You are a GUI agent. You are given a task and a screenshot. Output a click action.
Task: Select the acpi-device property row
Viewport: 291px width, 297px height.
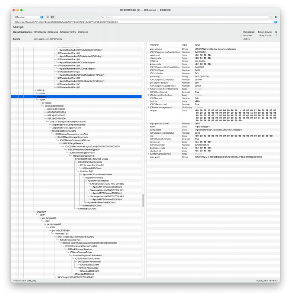213,49
